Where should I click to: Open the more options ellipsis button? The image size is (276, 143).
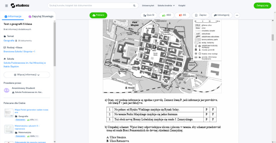tap(237, 15)
